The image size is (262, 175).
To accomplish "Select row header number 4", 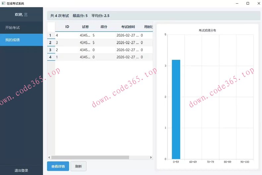I will 51,57.
